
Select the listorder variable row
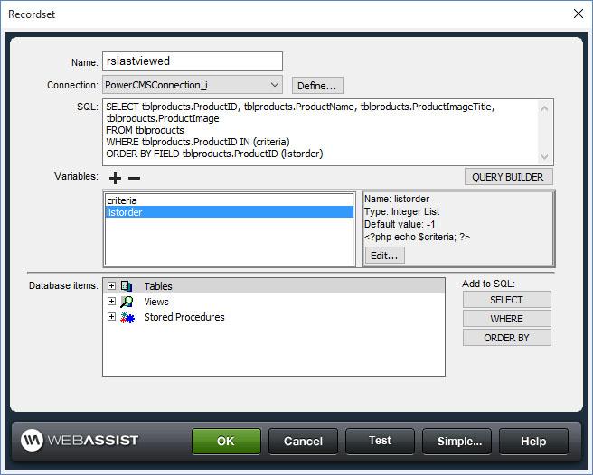[230, 212]
